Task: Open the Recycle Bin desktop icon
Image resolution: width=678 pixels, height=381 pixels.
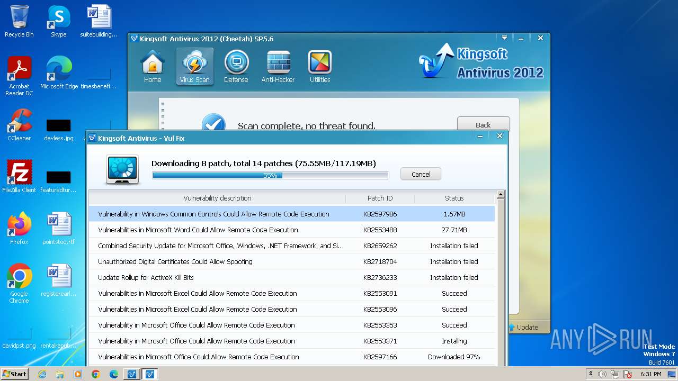Action: point(19,21)
